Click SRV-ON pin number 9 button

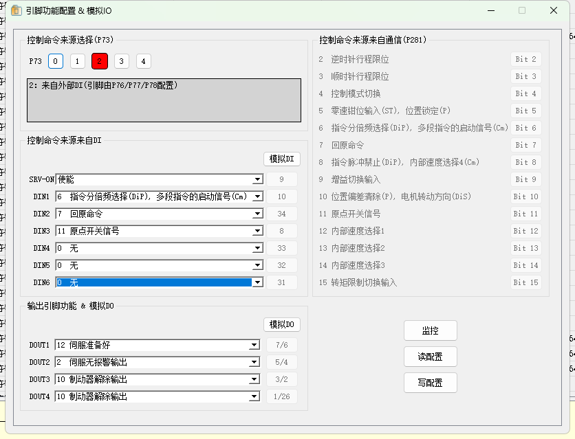[x=281, y=179]
